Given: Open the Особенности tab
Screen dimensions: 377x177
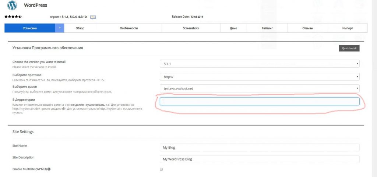Looking at the screenshot, I should pos(129,28).
